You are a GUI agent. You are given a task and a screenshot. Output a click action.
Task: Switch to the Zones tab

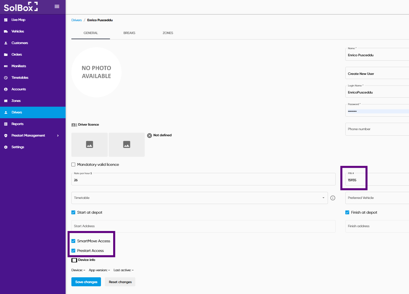[x=168, y=33]
